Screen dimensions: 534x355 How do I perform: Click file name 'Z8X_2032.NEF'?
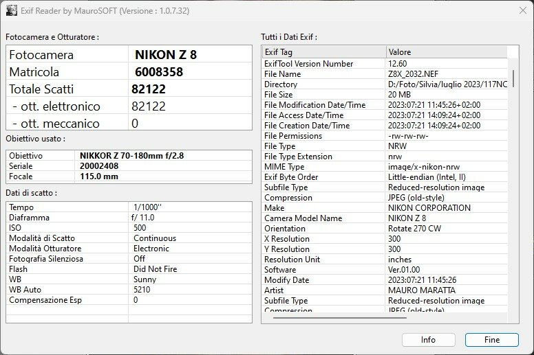(413, 74)
